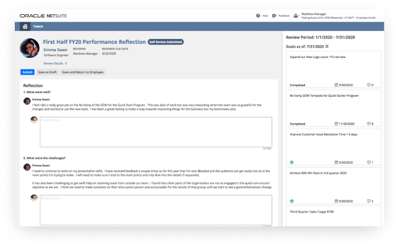Click green status icon on Customer Issue Resolution goal
Image resolution: width=399 pixels, height=247 pixels.
[292, 162]
